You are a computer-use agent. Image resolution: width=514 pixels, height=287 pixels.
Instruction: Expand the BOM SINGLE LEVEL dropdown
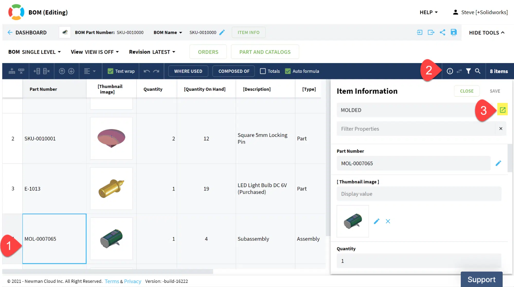tap(34, 52)
